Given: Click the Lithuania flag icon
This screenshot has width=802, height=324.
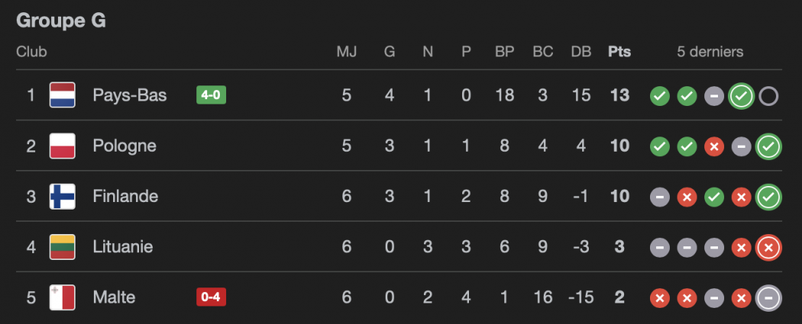Looking at the screenshot, I should 62,247.
